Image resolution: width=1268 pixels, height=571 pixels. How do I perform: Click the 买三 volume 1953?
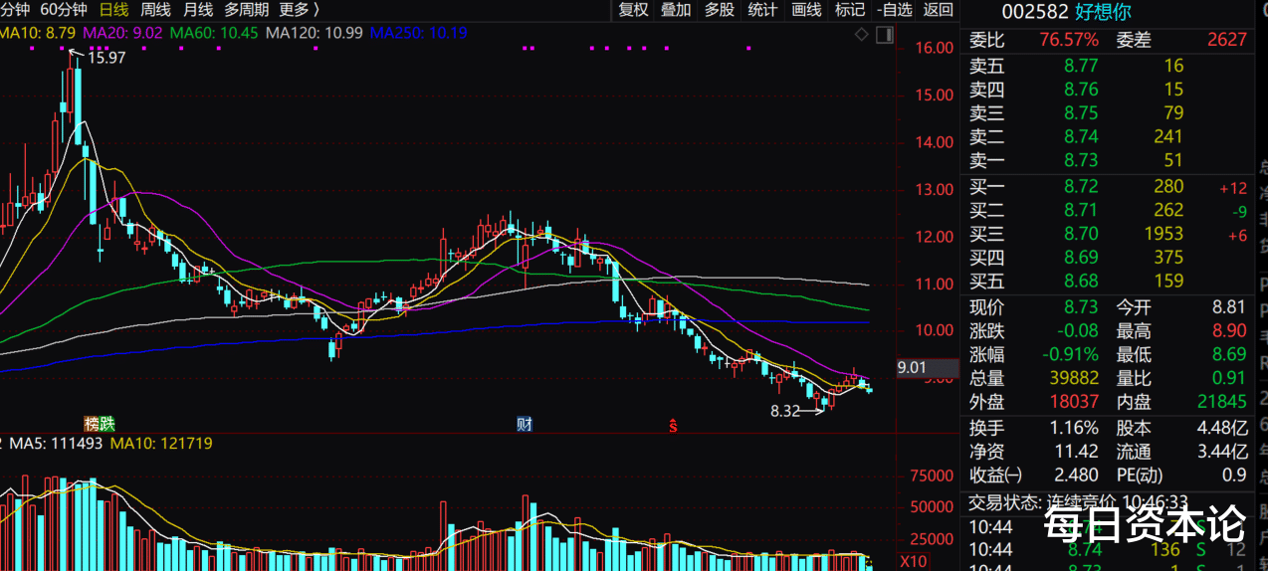tap(1163, 234)
